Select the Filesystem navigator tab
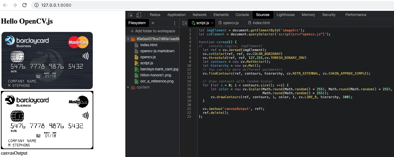394x157 pixels. [x=137, y=23]
